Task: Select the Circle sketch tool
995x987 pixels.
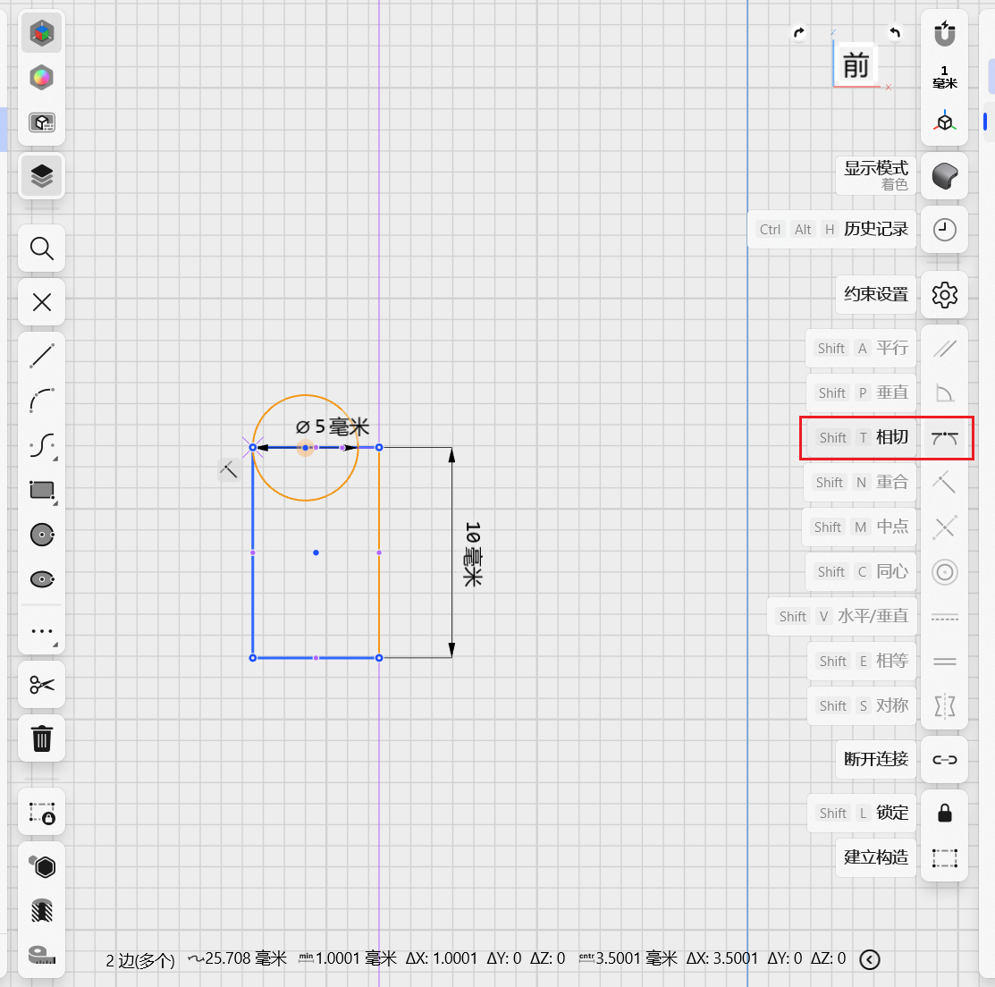Action: [x=42, y=535]
